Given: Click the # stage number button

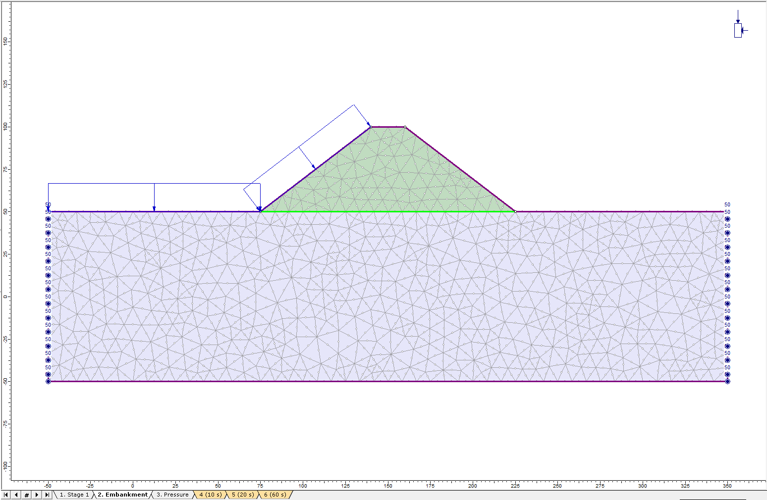Looking at the screenshot, I should (27, 495).
